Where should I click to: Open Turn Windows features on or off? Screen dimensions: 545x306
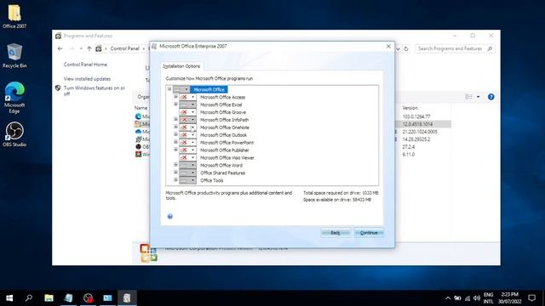click(95, 91)
